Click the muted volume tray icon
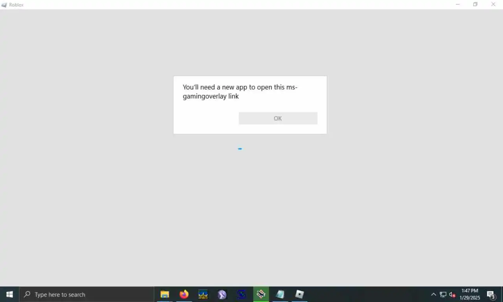The height and width of the screenshot is (302, 503). (452, 294)
